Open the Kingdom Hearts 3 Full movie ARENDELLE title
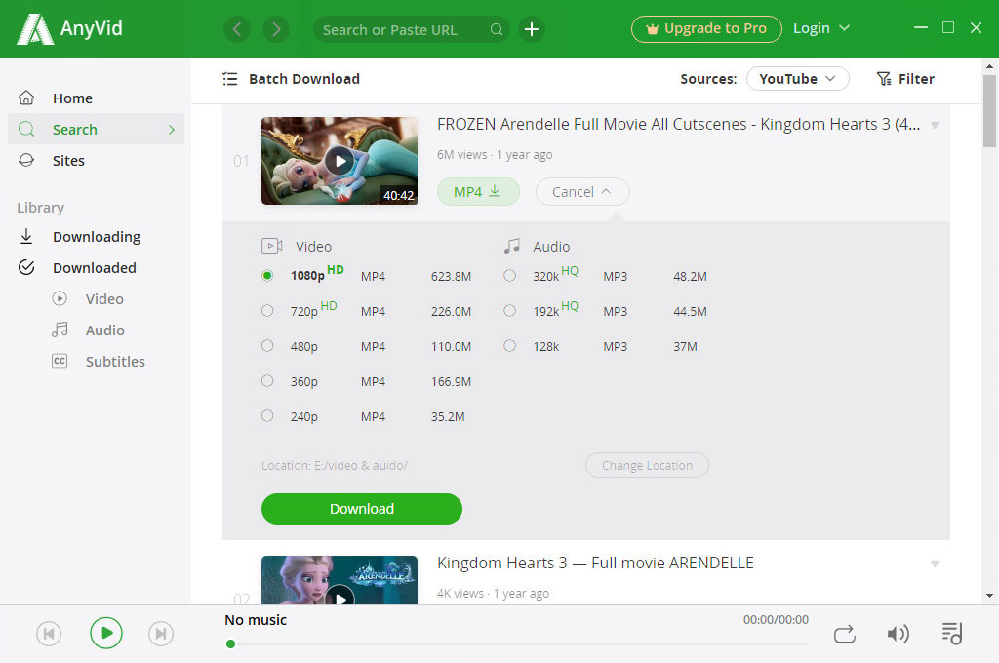The height and width of the screenshot is (663, 999). click(x=595, y=563)
